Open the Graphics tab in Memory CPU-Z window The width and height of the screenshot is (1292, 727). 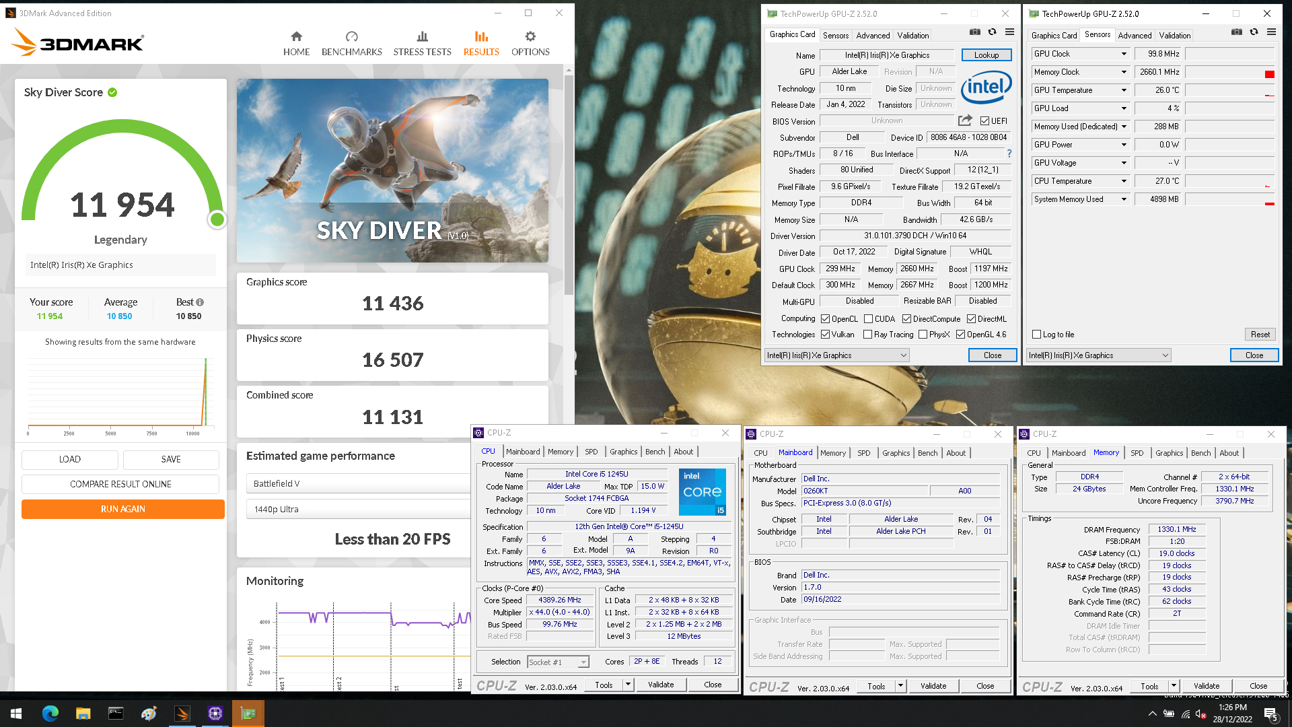(x=1169, y=453)
